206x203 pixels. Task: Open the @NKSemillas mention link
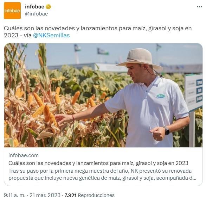[51, 35]
